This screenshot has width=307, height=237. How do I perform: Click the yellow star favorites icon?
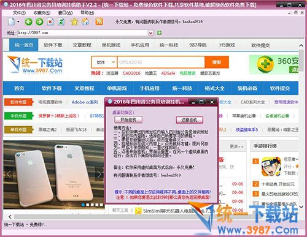(74, 21)
